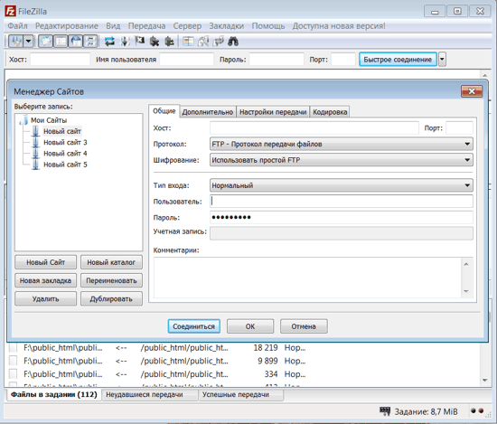Open the Файл menu
Viewport: 497px width, 424px height.
click(x=17, y=25)
